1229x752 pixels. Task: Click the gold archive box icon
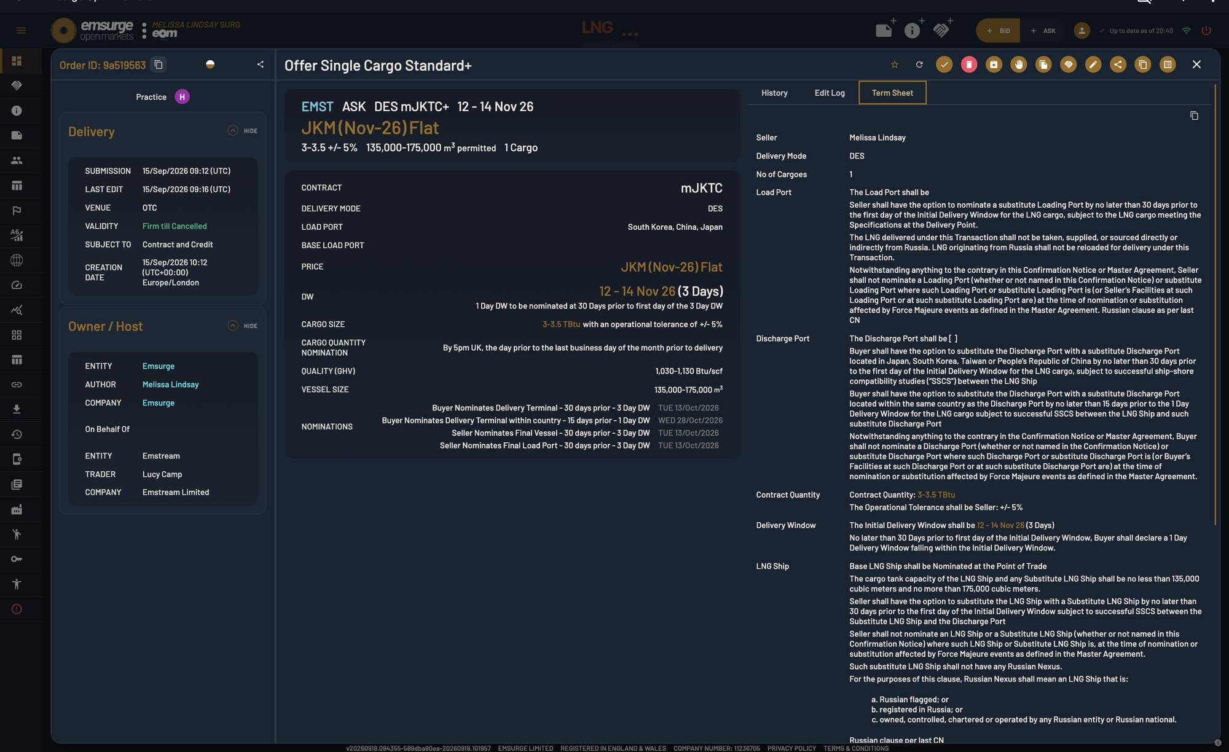coord(994,65)
